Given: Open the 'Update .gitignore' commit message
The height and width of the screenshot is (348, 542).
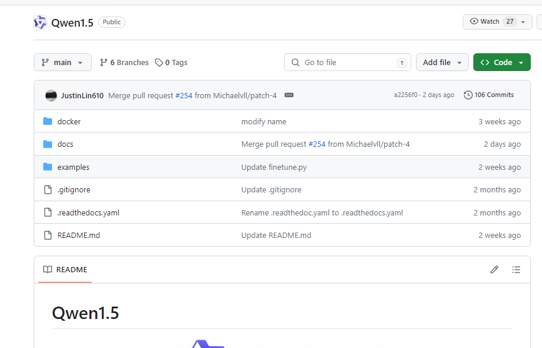Looking at the screenshot, I should point(272,190).
